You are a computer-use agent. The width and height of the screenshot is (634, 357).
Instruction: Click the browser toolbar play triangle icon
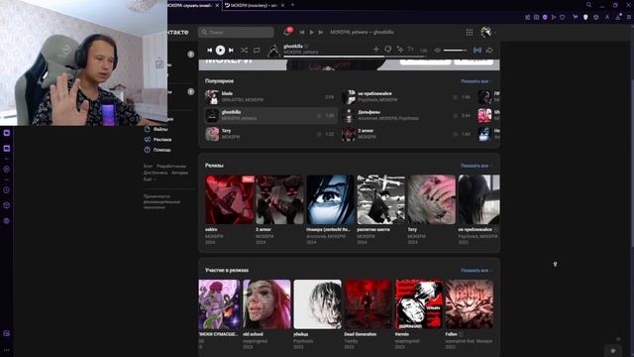pos(554,17)
